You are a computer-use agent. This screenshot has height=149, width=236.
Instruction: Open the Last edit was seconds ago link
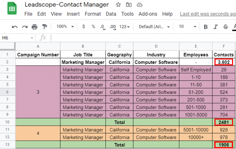pos(208,14)
